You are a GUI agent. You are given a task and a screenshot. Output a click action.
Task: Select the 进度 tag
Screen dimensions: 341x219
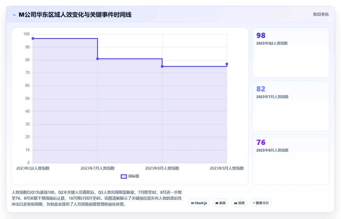pos(239,203)
